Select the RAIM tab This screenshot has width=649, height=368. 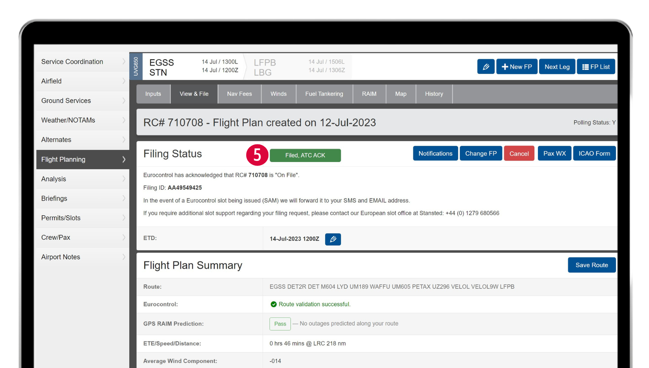pyautogui.click(x=369, y=94)
